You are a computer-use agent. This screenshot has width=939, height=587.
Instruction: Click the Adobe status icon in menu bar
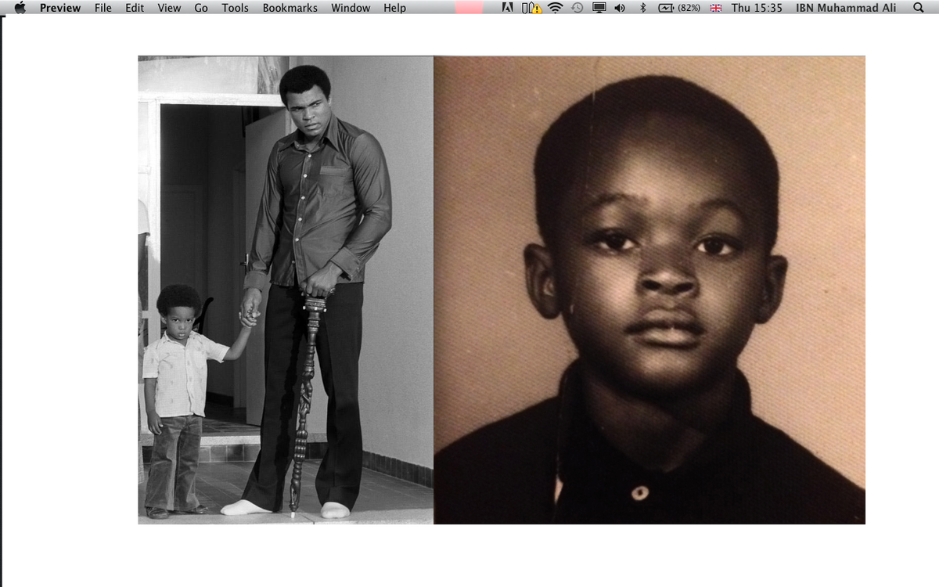click(508, 8)
